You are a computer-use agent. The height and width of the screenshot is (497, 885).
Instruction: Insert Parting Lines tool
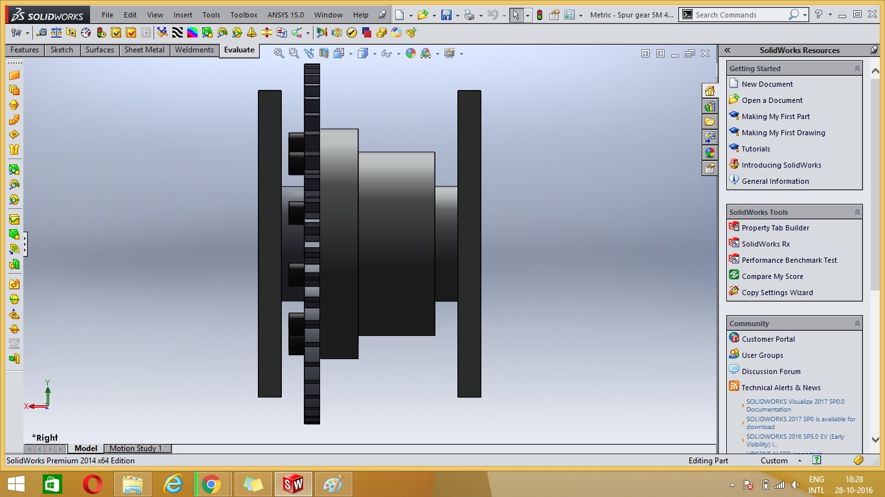(14, 300)
